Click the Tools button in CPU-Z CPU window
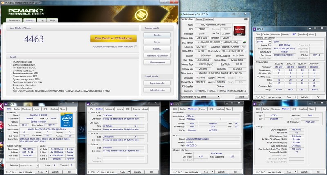 pos(40,172)
